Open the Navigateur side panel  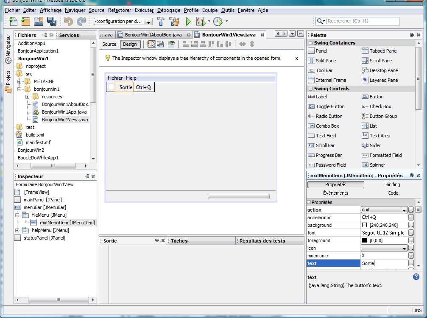pos(8,48)
